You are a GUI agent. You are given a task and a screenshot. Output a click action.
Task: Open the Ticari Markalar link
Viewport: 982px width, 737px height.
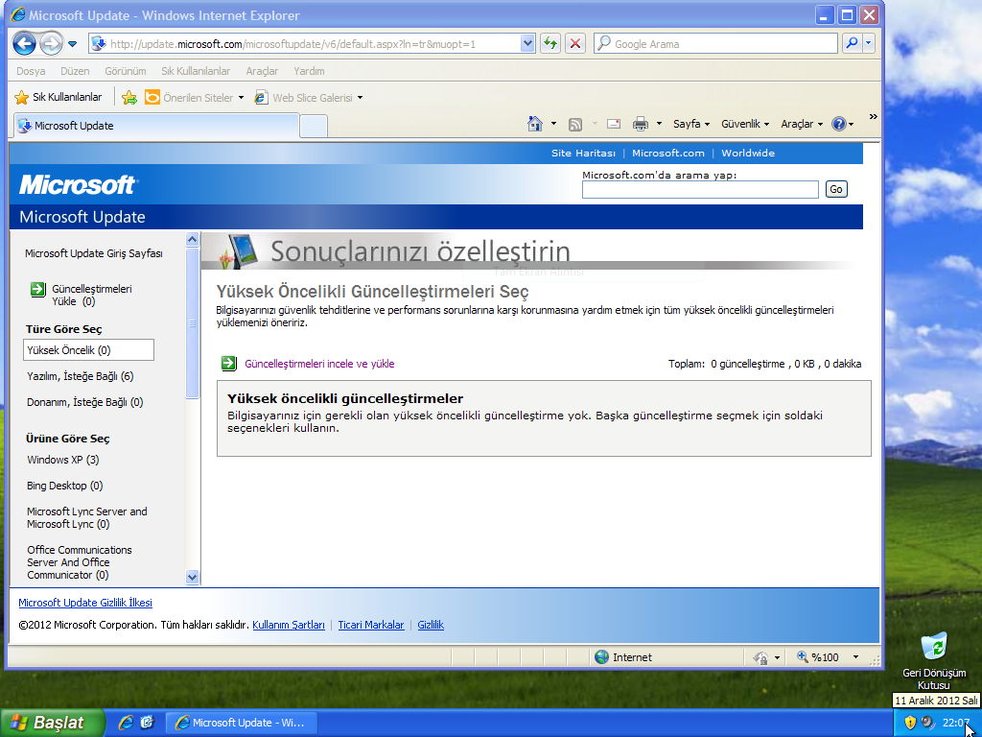tap(371, 624)
